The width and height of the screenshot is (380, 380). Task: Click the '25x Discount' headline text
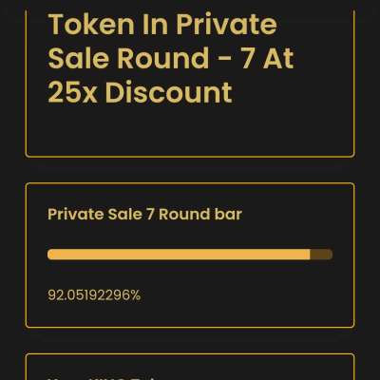pyautogui.click(x=141, y=92)
